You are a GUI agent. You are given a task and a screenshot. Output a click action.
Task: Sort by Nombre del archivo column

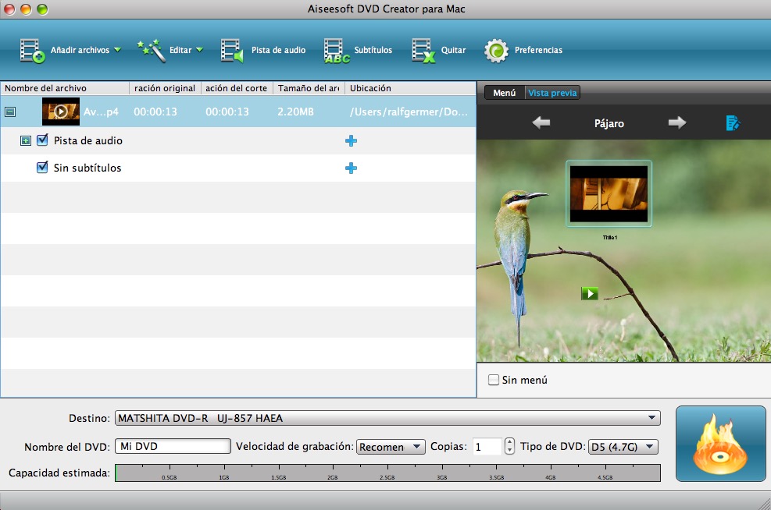tap(65, 88)
